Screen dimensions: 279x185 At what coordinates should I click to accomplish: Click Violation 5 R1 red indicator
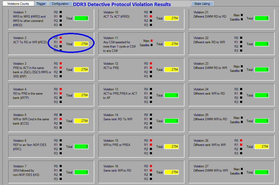[x=61, y=119]
